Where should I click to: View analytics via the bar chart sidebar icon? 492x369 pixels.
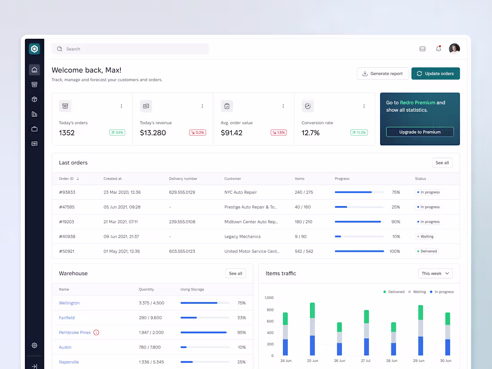(34, 114)
